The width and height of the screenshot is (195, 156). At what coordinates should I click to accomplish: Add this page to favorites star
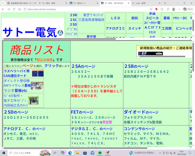click(151, 9)
